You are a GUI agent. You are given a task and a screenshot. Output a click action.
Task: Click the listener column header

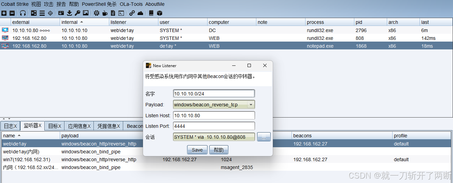tap(133, 22)
